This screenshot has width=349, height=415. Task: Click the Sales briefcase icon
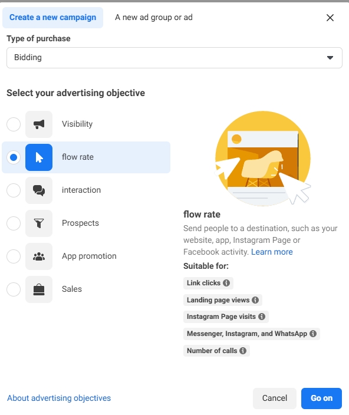[x=39, y=289]
